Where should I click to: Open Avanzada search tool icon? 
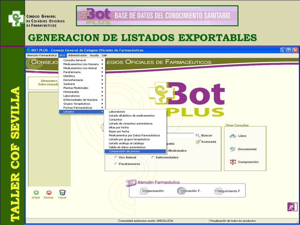pos(198,142)
